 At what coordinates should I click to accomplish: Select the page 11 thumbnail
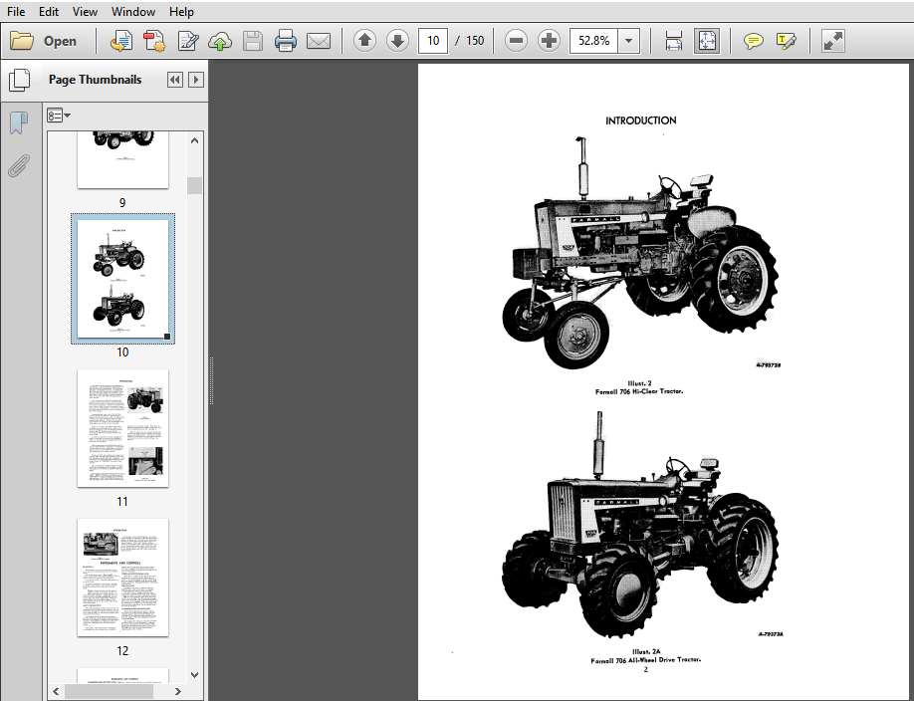click(x=123, y=428)
